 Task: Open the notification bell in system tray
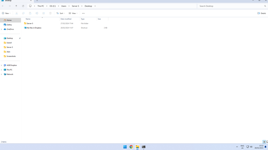pyautogui.click(x=265, y=147)
